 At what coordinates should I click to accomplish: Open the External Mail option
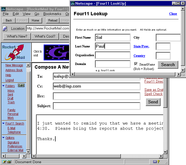click(x=15, y=150)
